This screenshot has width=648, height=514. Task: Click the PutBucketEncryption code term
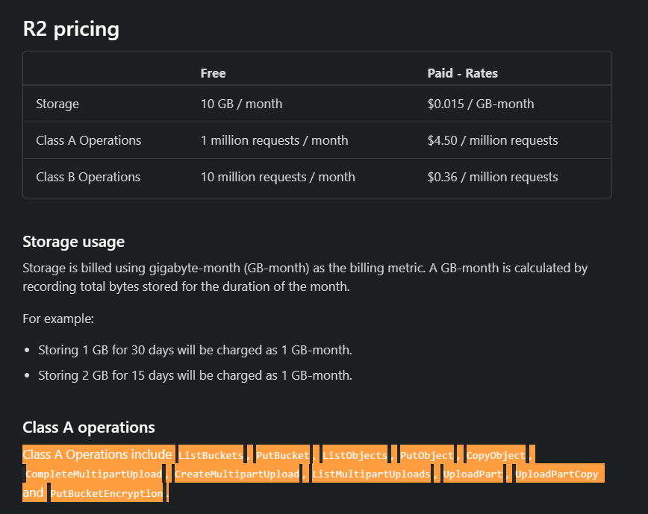click(106, 494)
